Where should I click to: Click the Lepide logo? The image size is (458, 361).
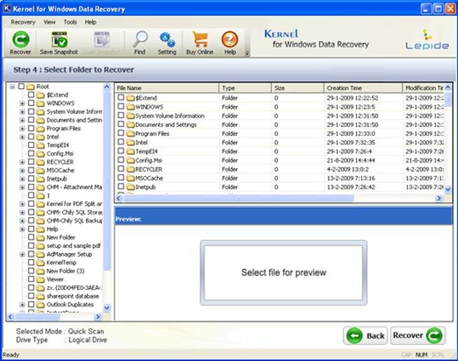click(427, 39)
